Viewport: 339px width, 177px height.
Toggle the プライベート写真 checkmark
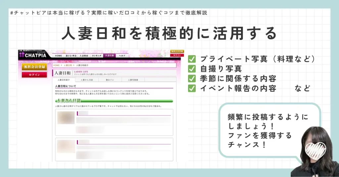pos(192,59)
